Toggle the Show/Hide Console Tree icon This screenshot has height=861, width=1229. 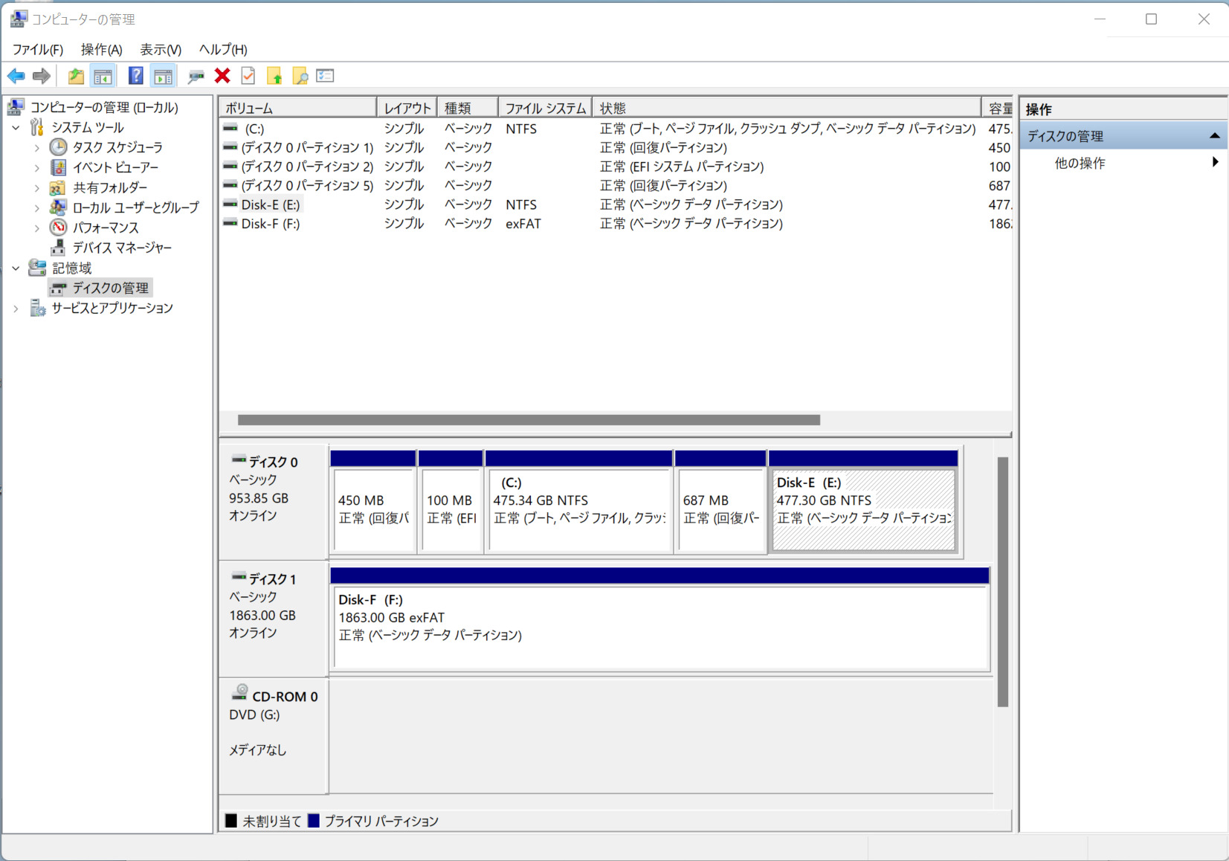click(x=103, y=76)
